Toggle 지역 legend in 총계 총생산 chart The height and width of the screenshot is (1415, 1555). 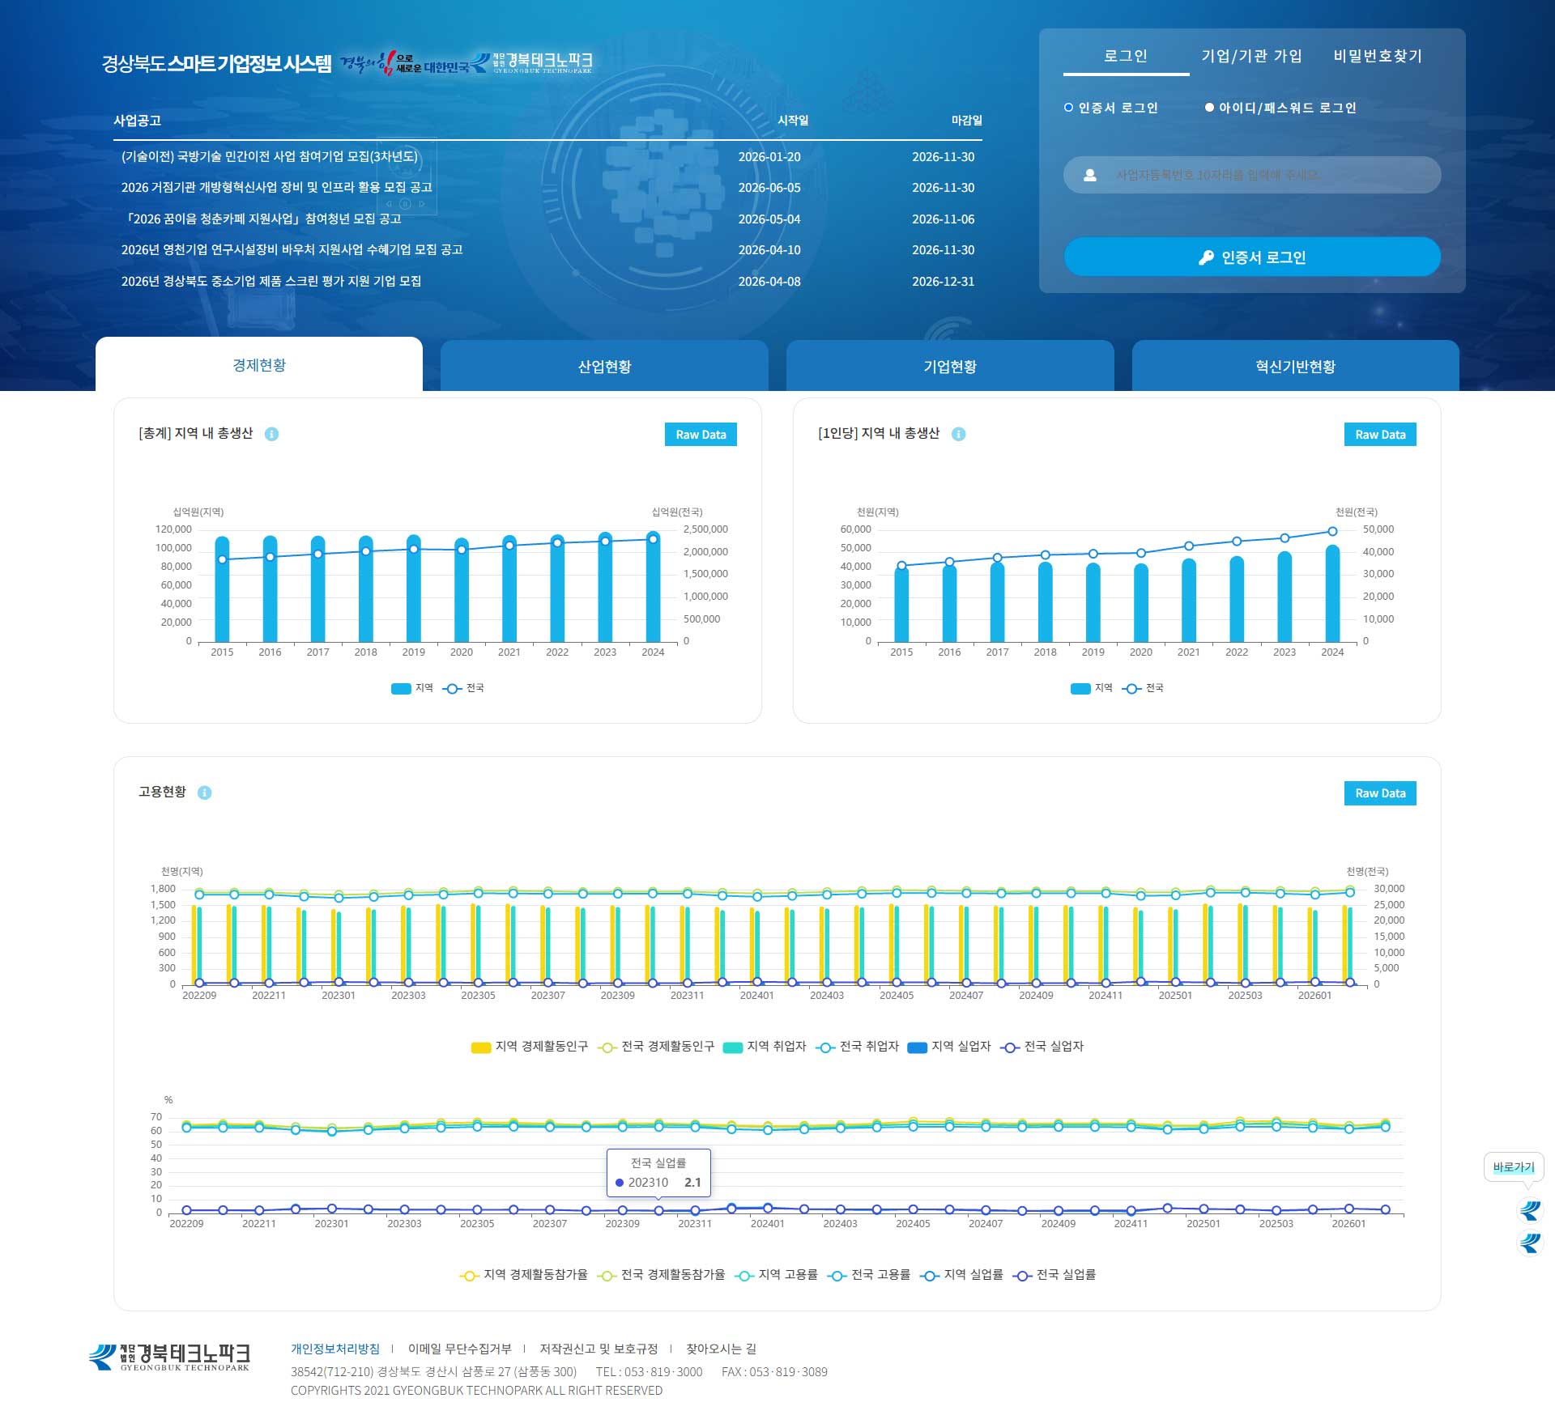tap(412, 688)
